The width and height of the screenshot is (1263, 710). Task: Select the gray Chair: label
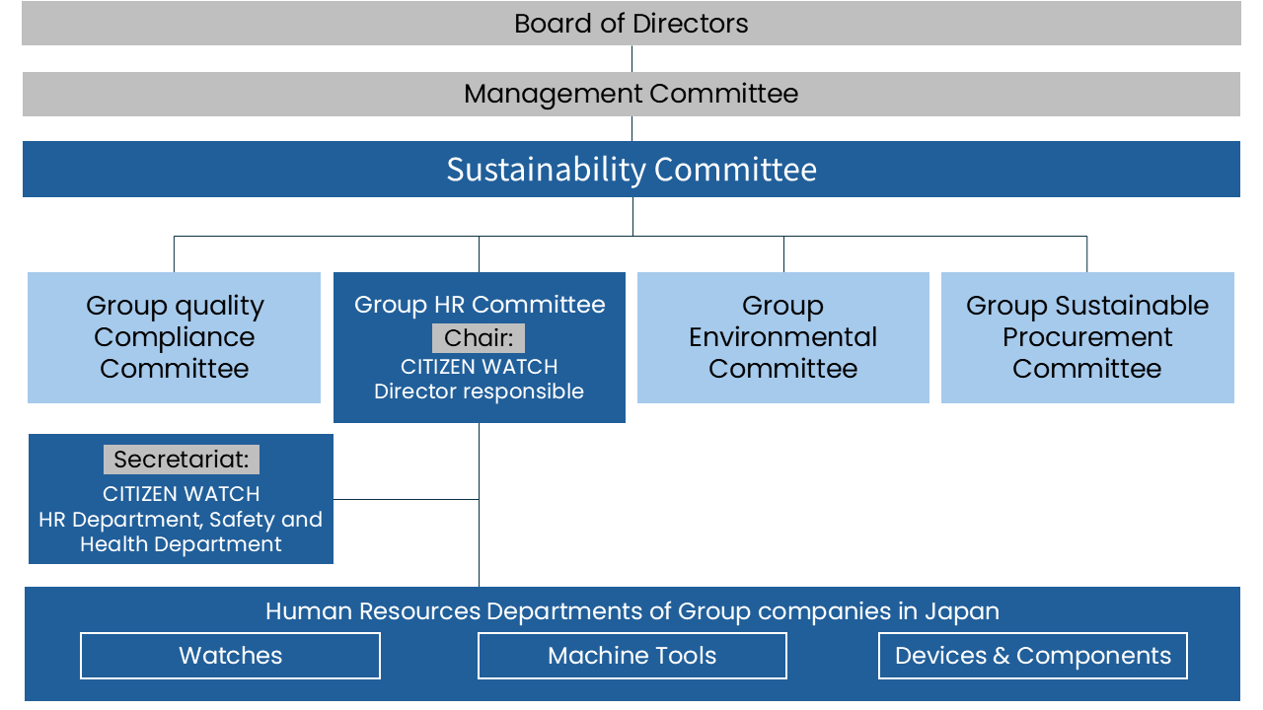[x=479, y=338]
